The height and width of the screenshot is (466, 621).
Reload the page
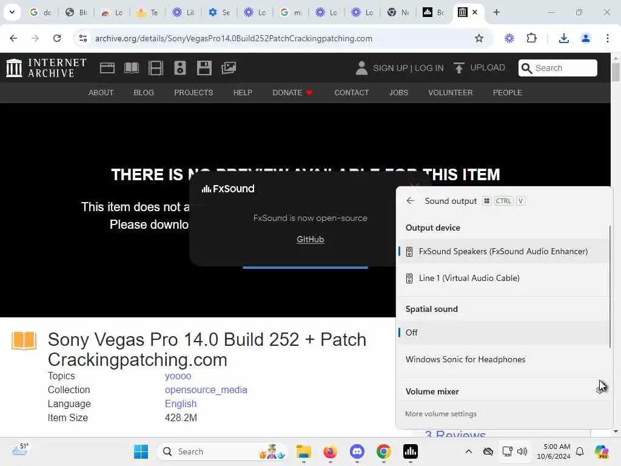pyautogui.click(x=56, y=38)
